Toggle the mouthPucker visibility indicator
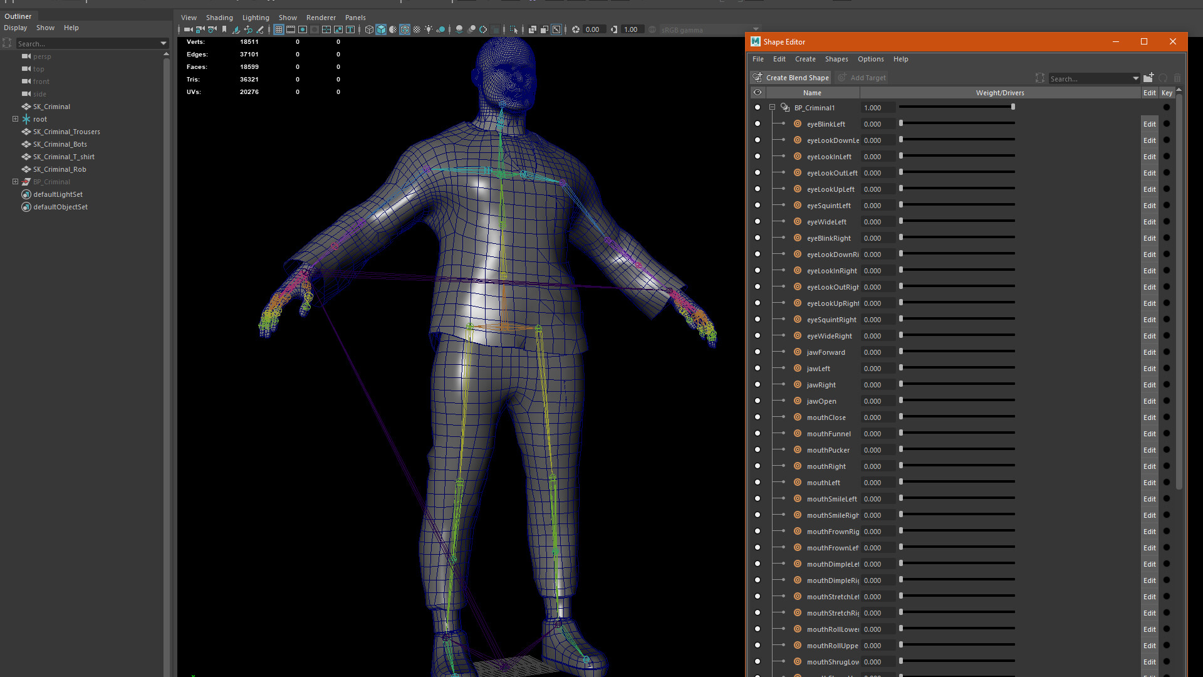 (x=758, y=449)
